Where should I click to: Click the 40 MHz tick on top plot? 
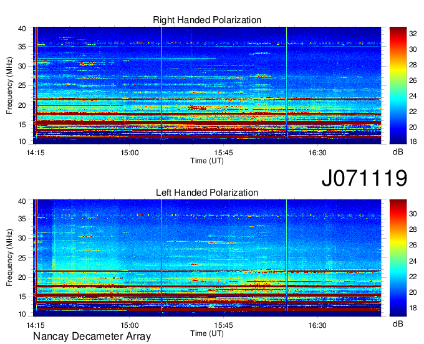(22, 29)
